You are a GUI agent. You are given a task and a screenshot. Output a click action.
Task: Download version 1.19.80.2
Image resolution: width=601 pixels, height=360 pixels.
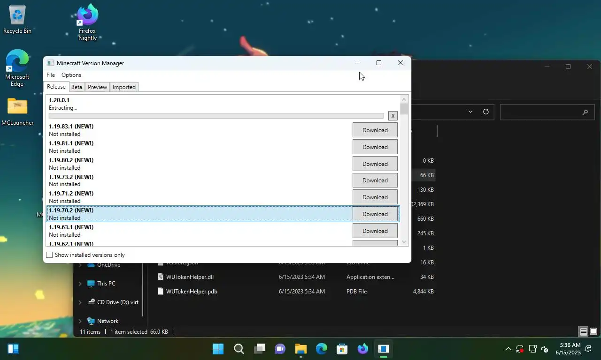(x=375, y=164)
